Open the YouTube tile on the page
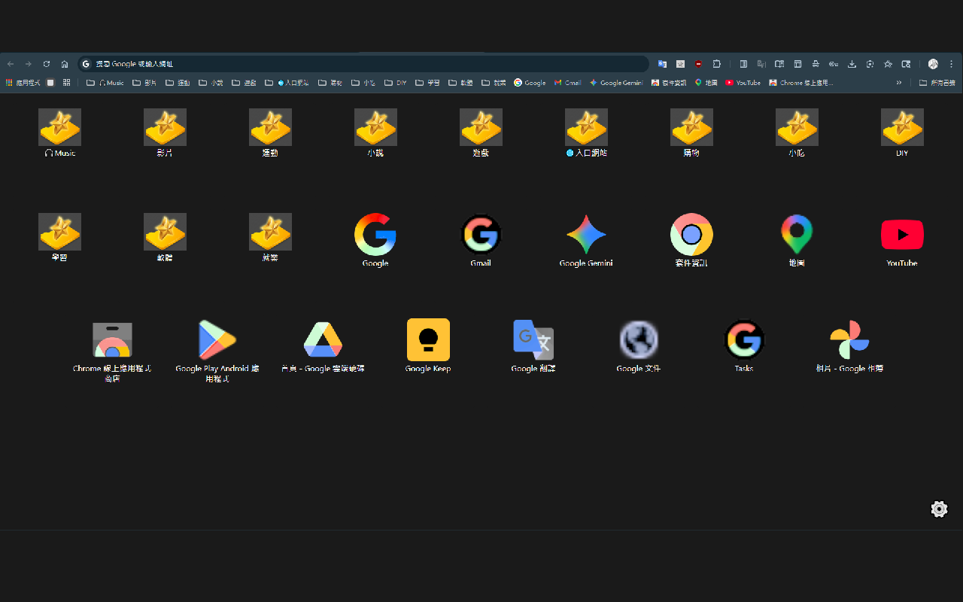This screenshot has width=963, height=602. 902,240
